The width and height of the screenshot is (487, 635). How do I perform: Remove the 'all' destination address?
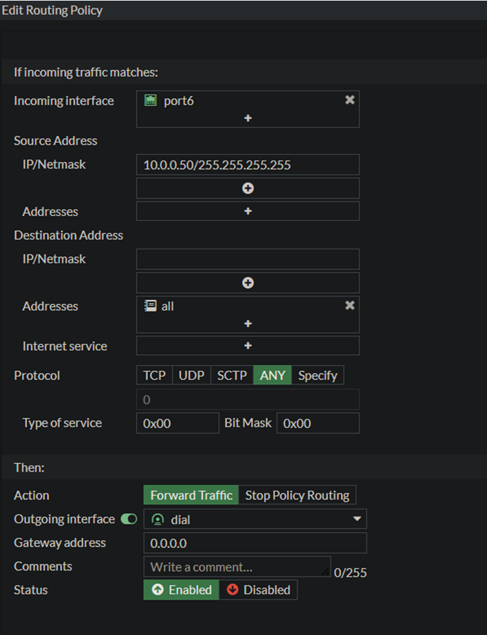coord(349,305)
